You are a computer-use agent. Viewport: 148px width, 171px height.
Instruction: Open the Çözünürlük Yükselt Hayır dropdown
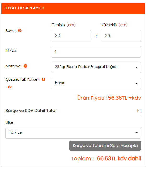point(96,84)
